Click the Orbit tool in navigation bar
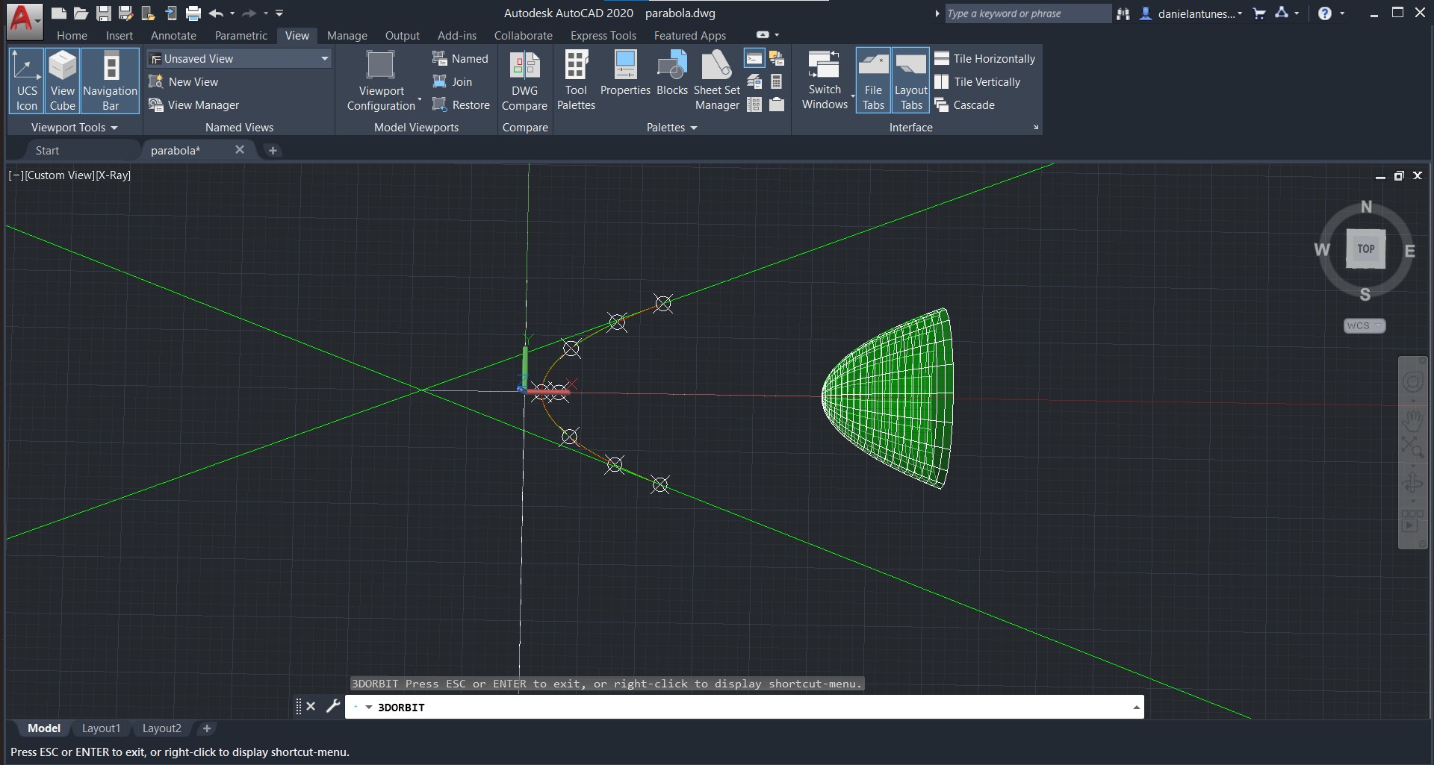Screen dimensions: 1434x765 click(x=1412, y=482)
